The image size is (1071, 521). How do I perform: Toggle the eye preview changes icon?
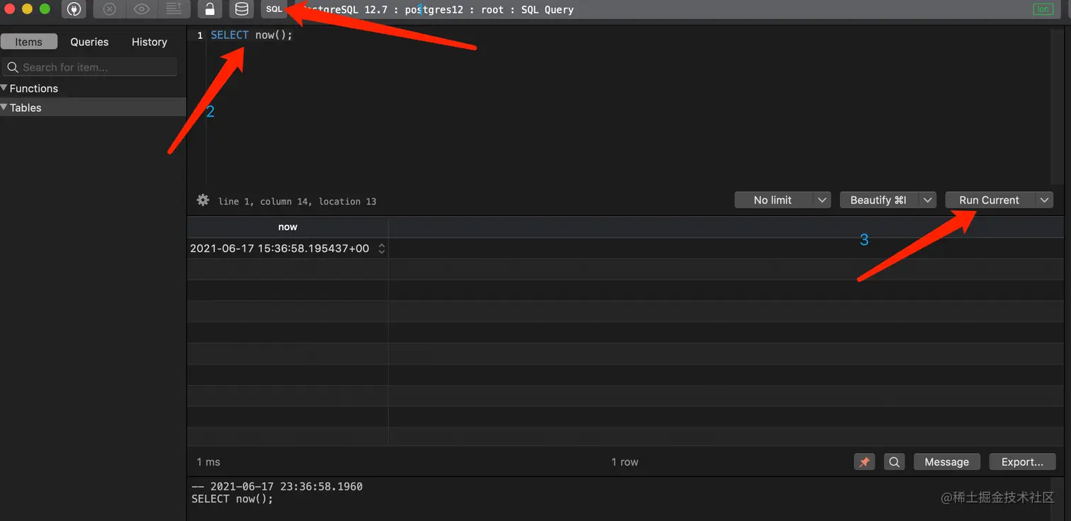[141, 9]
